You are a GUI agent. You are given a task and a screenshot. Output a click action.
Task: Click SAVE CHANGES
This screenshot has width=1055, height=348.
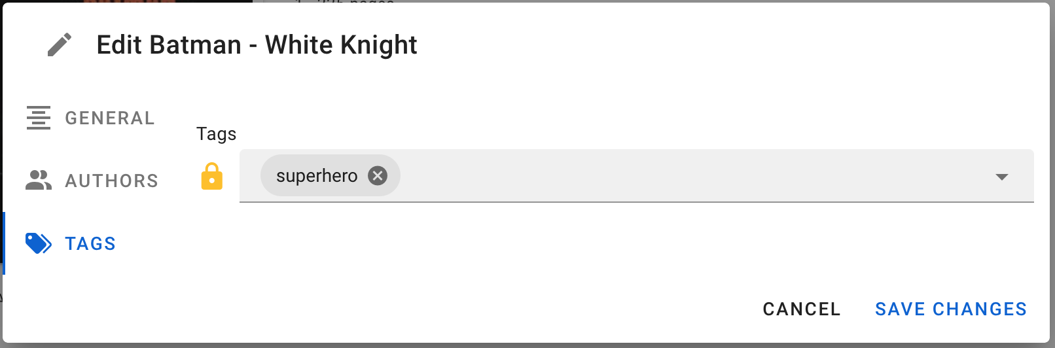point(951,309)
